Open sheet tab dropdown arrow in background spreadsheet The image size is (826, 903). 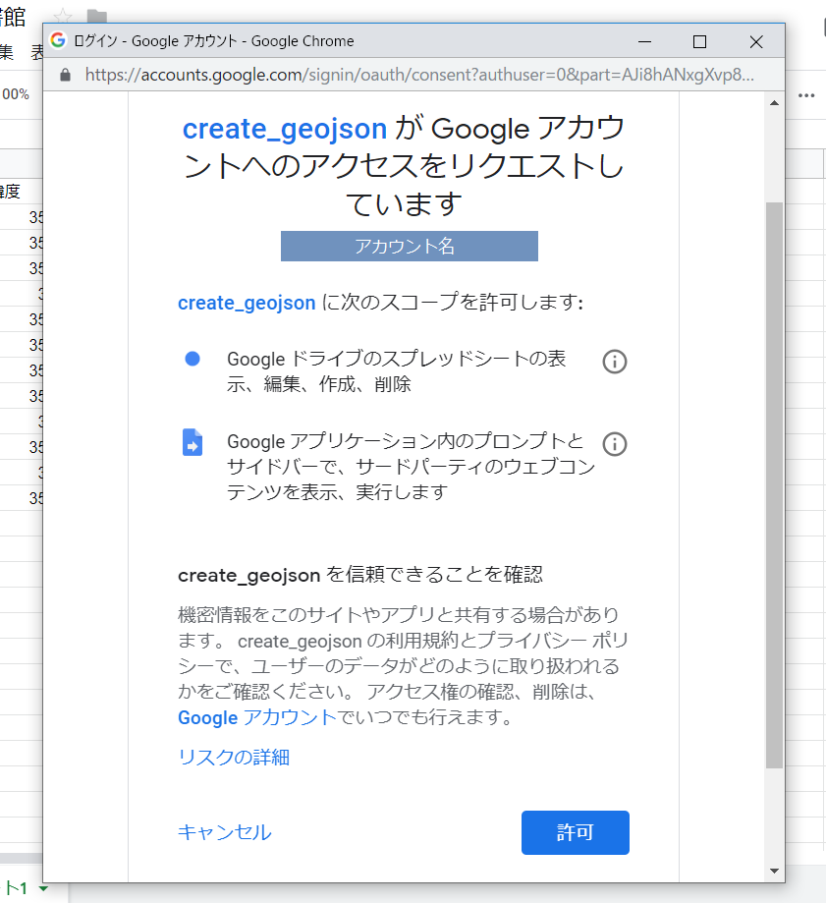click(x=43, y=888)
